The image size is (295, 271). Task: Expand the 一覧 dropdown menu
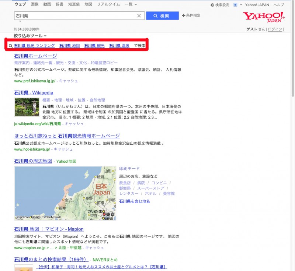click(131, 4)
